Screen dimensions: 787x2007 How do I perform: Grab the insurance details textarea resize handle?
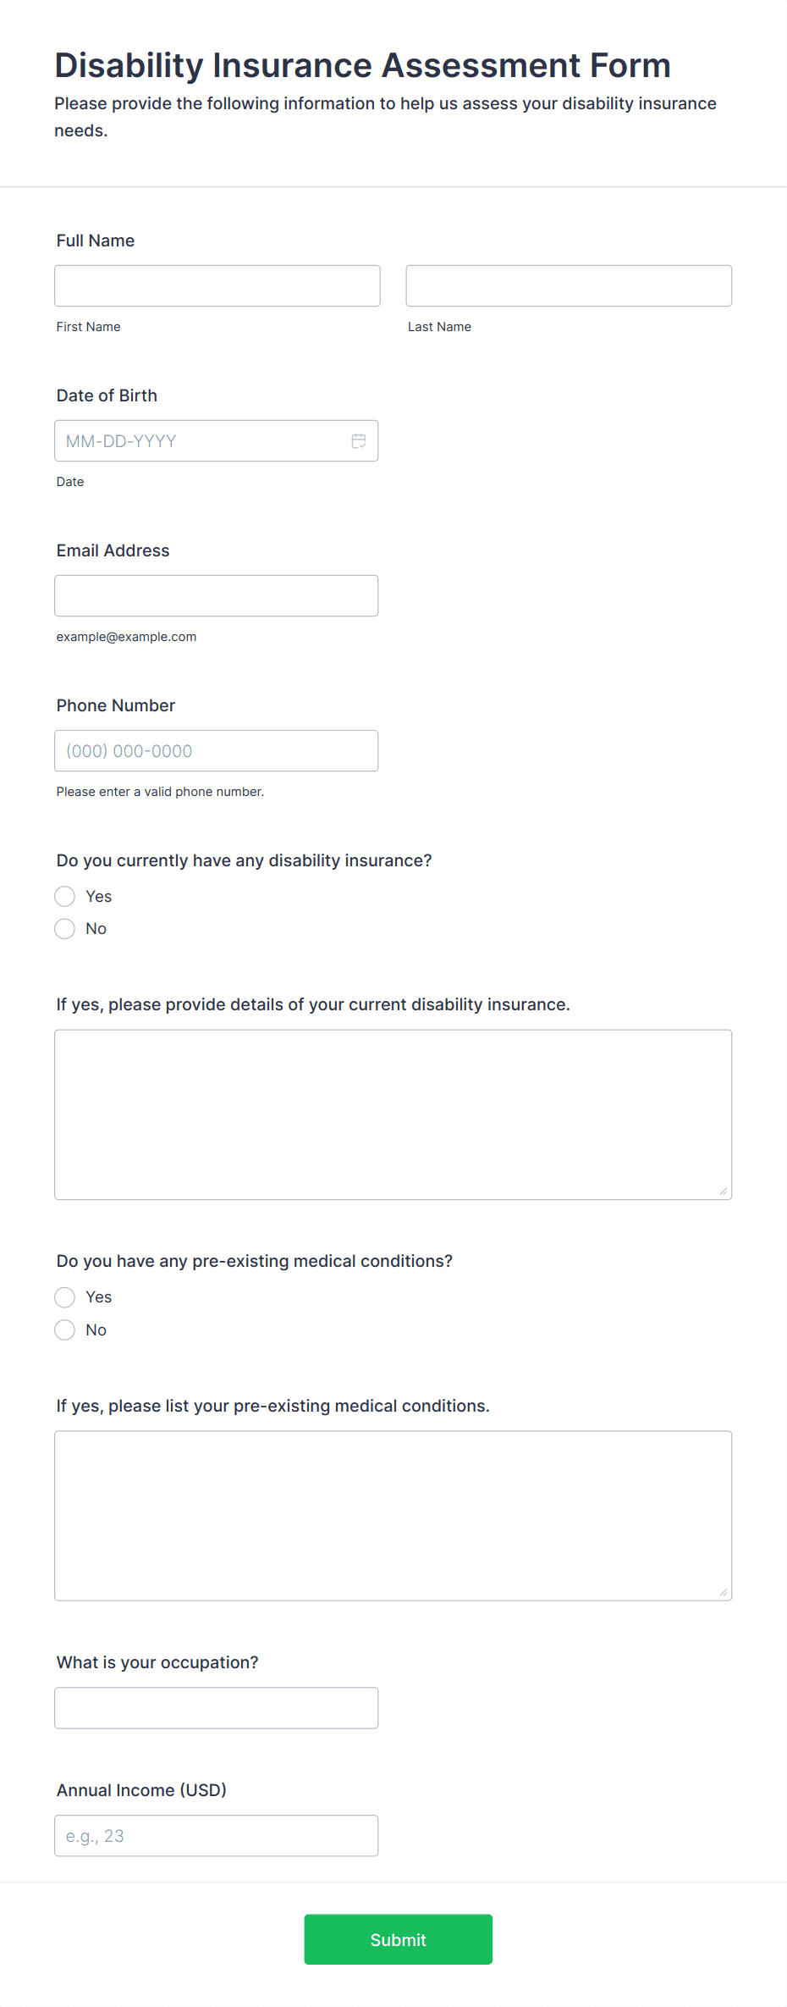(724, 1191)
